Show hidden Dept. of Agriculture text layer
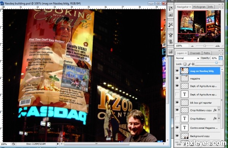 [177, 94]
